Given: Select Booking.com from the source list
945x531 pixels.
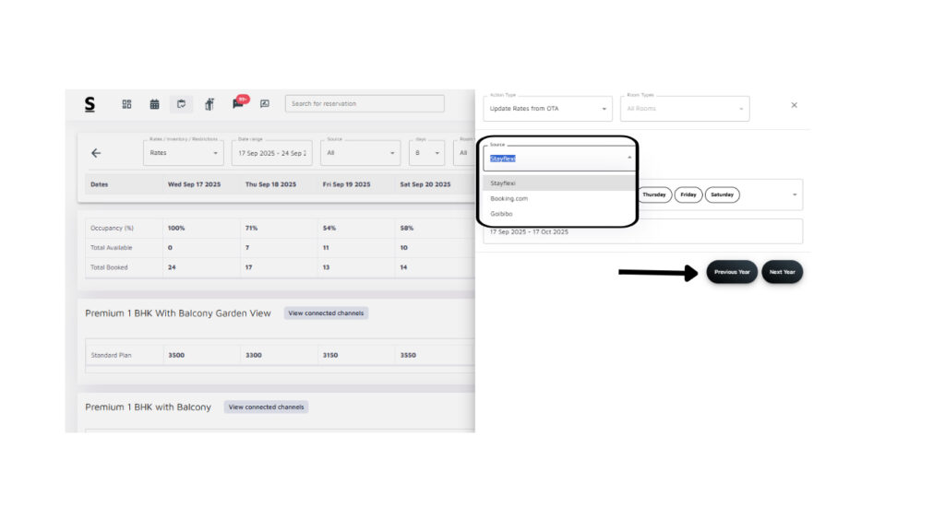Looking at the screenshot, I should point(509,198).
